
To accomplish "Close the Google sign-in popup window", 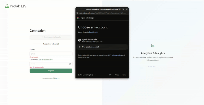I will 127,9.
